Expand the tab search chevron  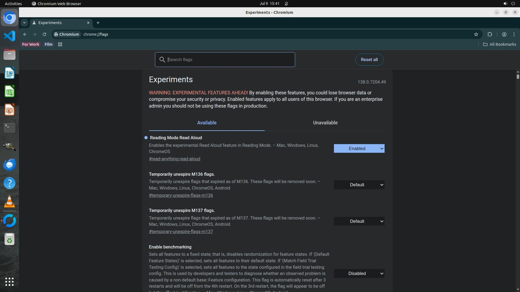[x=24, y=23]
